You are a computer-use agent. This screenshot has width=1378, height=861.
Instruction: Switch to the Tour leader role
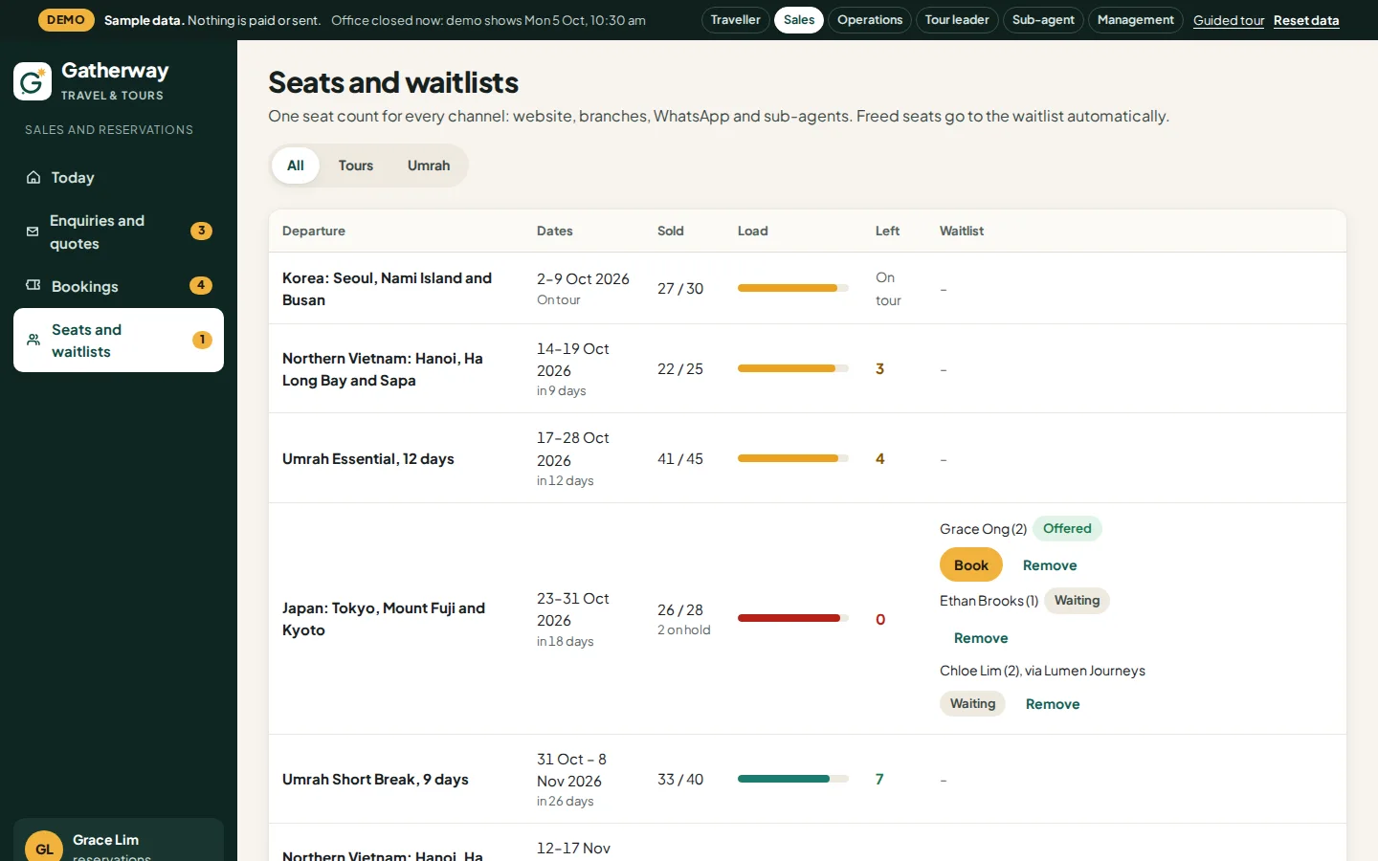tap(957, 20)
